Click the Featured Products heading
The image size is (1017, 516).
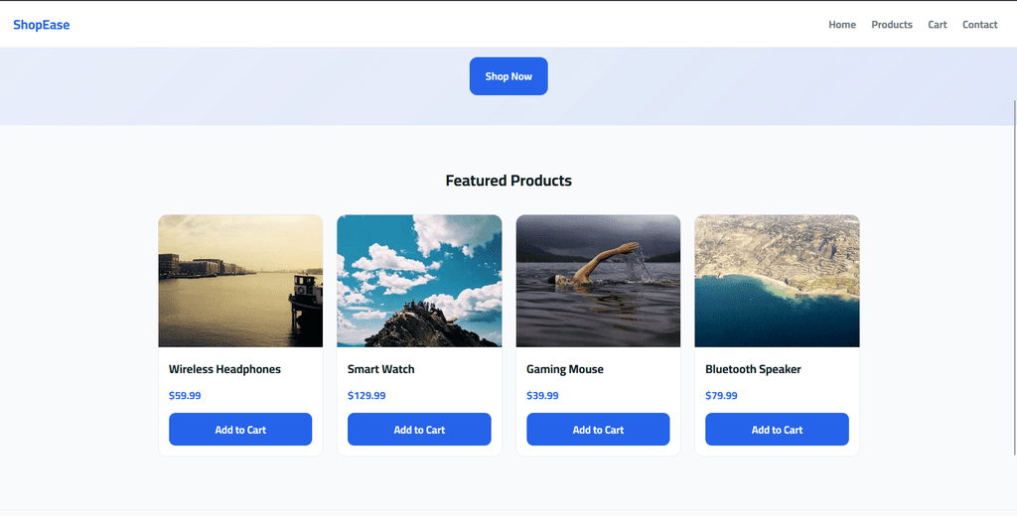tap(508, 181)
